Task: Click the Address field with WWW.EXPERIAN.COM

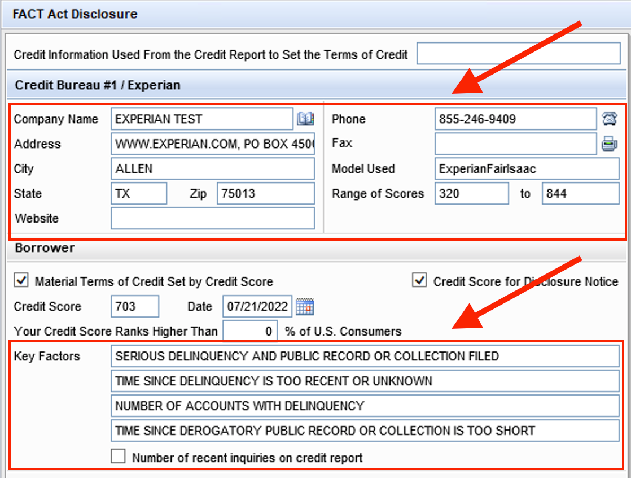Action: (x=213, y=144)
